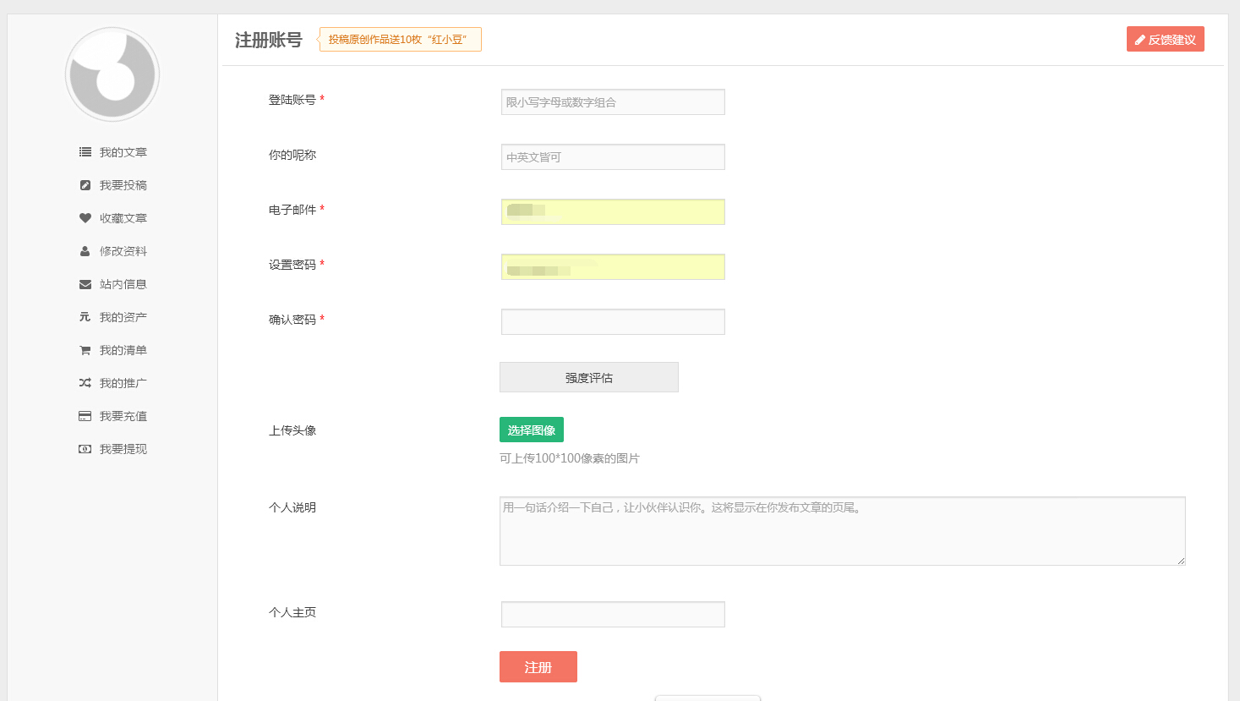
Task: Click the shuffle icon beside 我的推广
Action: click(x=85, y=383)
